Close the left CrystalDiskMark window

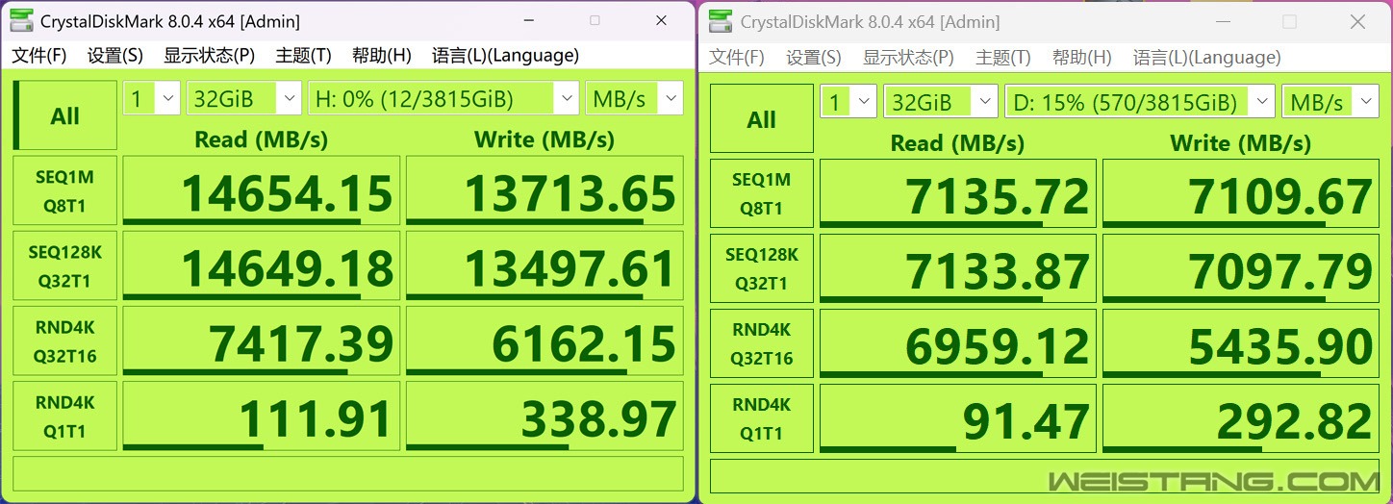(661, 20)
